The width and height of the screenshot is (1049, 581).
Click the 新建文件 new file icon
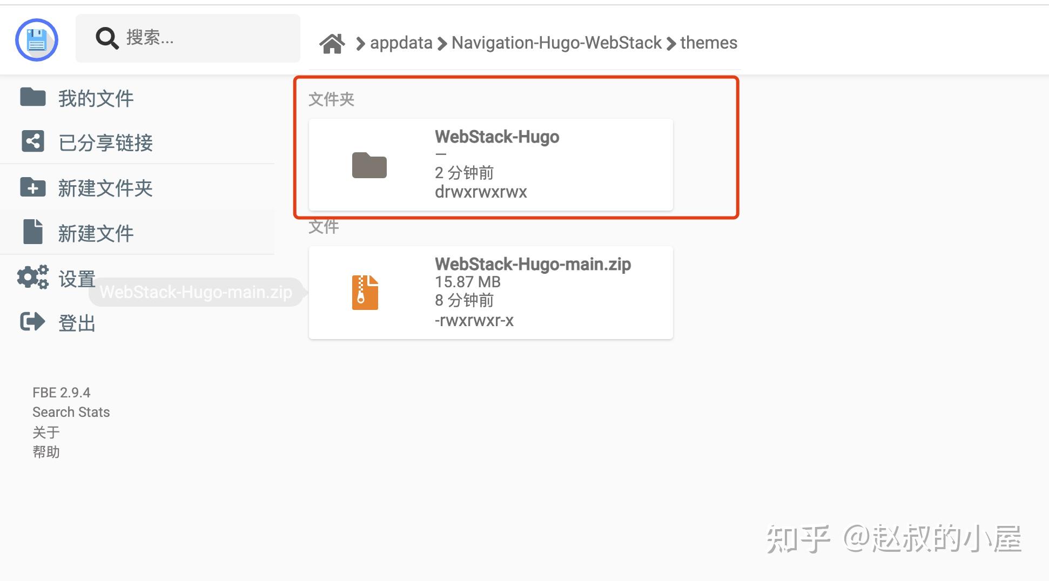pos(32,232)
